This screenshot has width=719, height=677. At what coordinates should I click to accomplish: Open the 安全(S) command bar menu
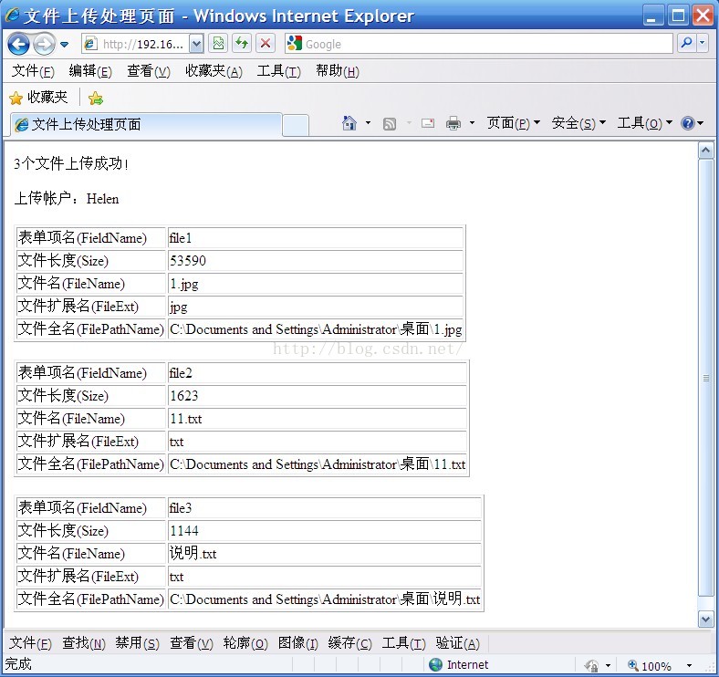578,123
